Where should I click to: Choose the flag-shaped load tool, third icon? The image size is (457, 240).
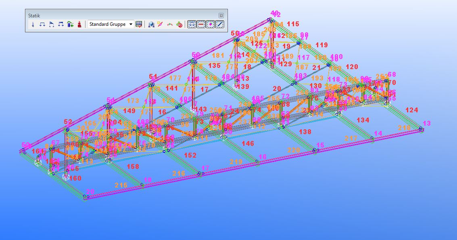tap(52, 25)
